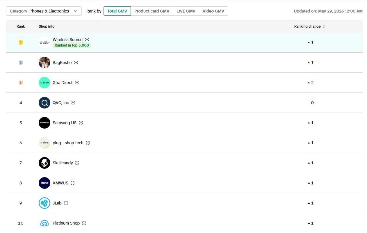Open the BagBestie shop name
The height and width of the screenshot is (233, 367).
(x=62, y=63)
